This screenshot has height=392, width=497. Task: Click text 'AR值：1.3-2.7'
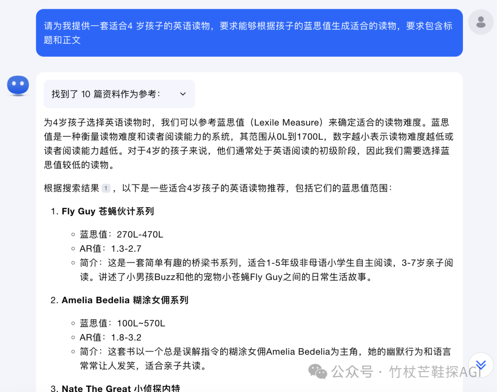pos(110,249)
